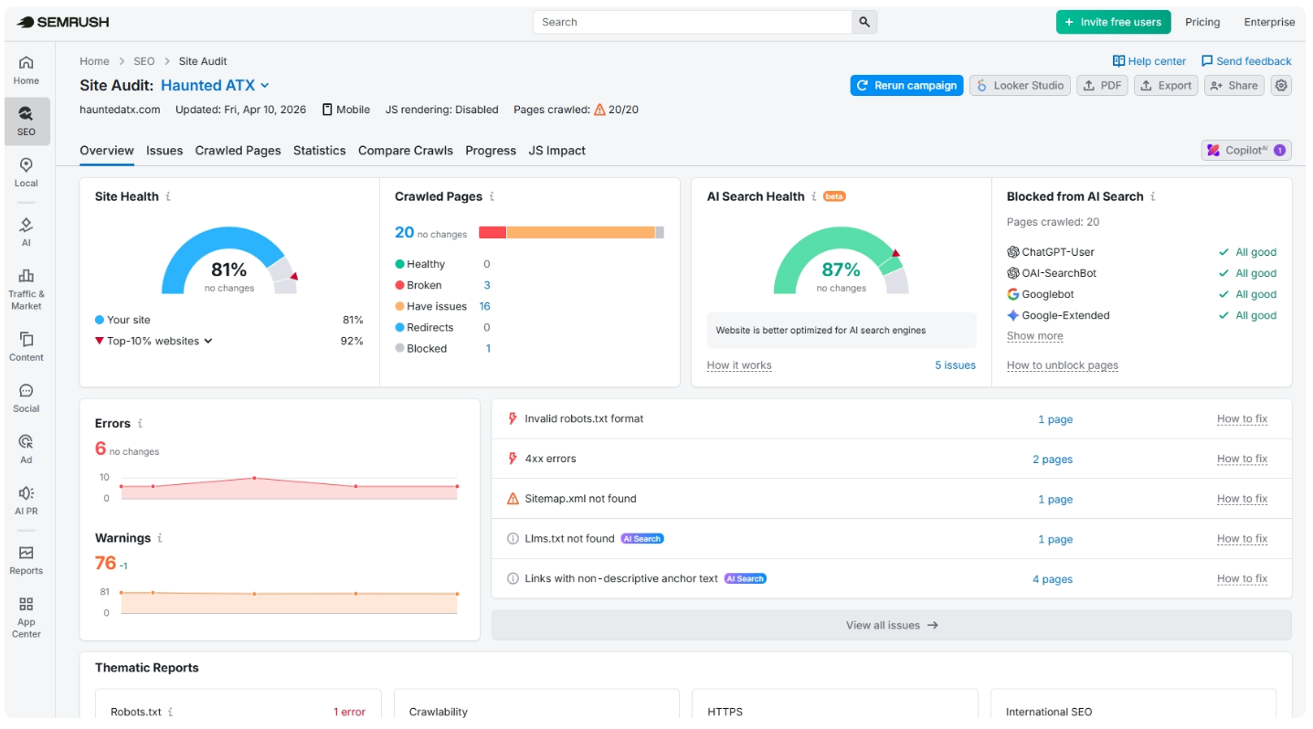
Task: Click the Semrush logo
Action: [x=63, y=22]
